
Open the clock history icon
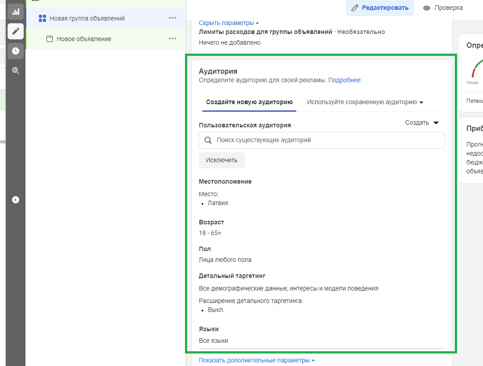[16, 51]
